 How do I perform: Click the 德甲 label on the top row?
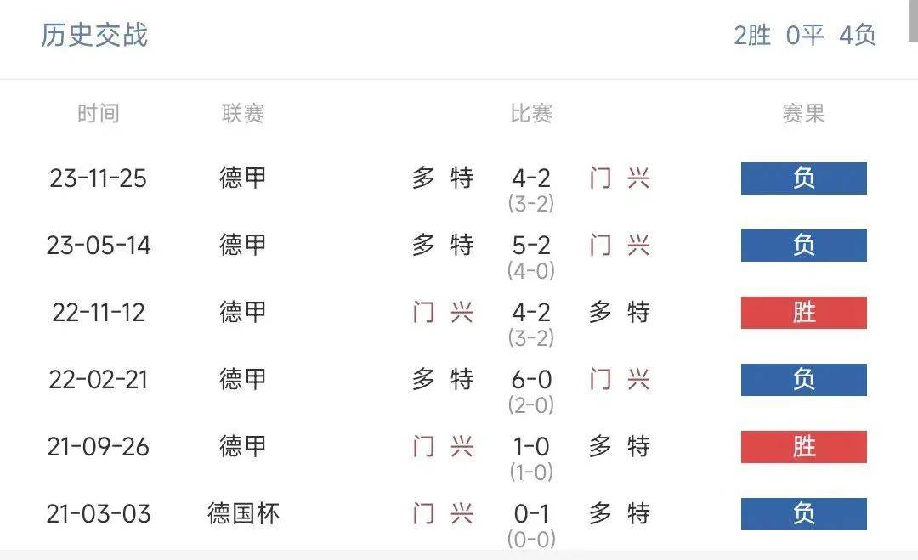point(242,178)
